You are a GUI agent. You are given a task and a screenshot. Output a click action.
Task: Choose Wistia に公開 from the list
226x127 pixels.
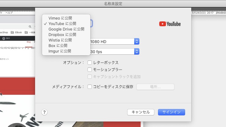click(66, 40)
